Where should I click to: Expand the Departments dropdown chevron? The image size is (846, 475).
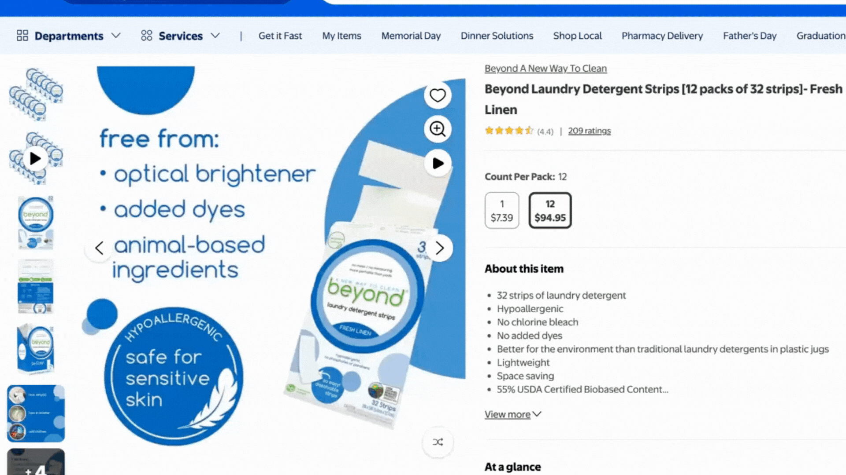coord(116,36)
